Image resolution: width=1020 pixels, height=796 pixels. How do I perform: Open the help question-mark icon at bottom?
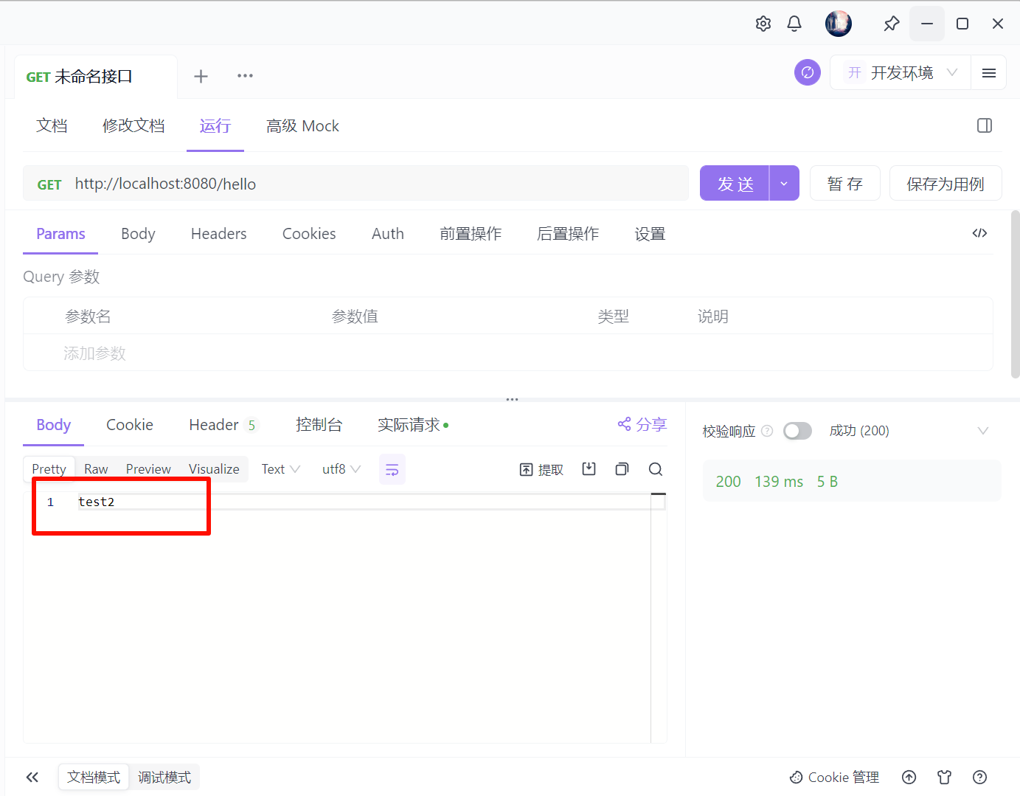(x=980, y=777)
